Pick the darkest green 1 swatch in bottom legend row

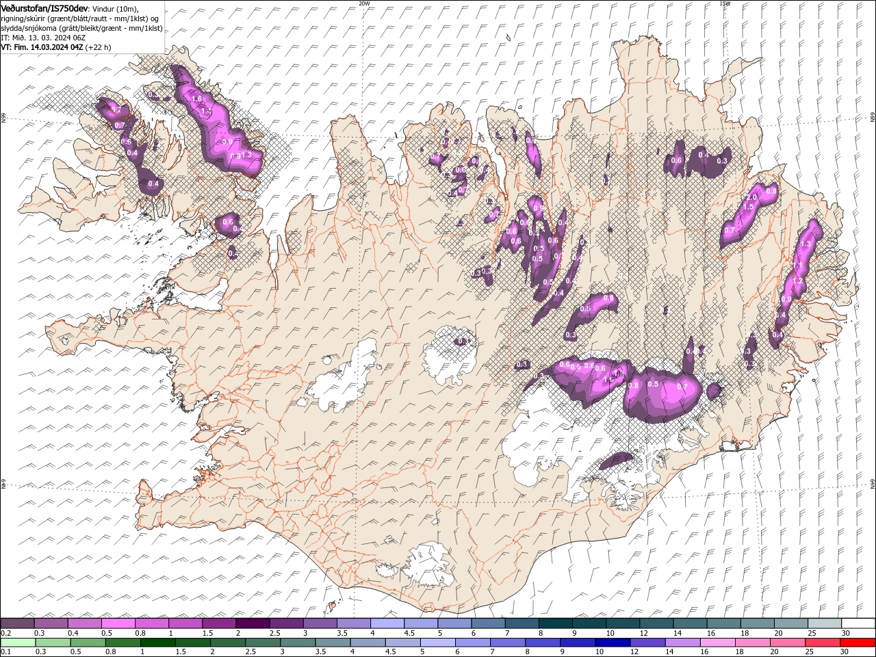coord(157,642)
